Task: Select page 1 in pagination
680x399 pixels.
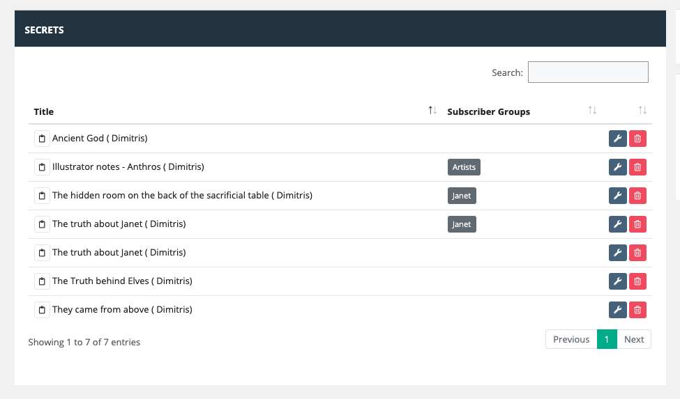Action: (x=607, y=339)
